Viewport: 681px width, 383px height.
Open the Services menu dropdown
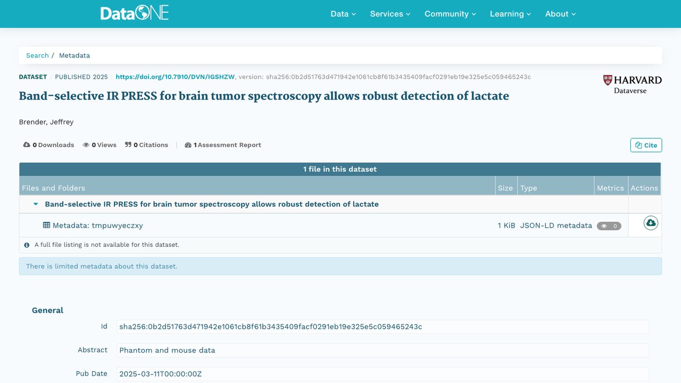[390, 14]
